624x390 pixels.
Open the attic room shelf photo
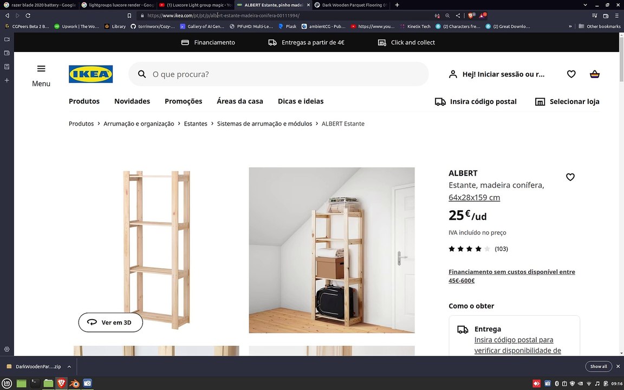pos(331,250)
